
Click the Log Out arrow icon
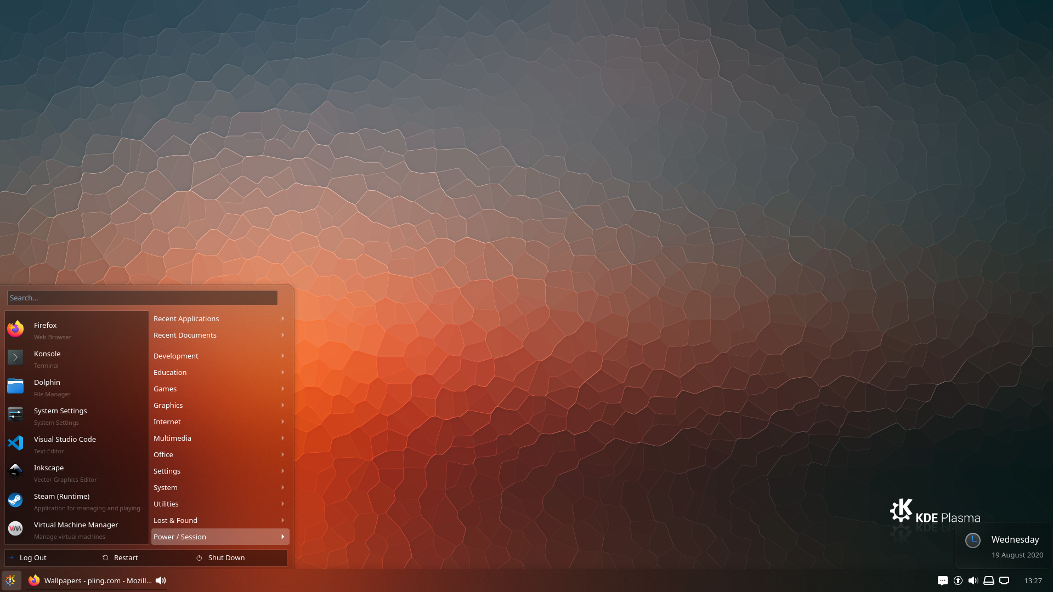click(x=11, y=557)
